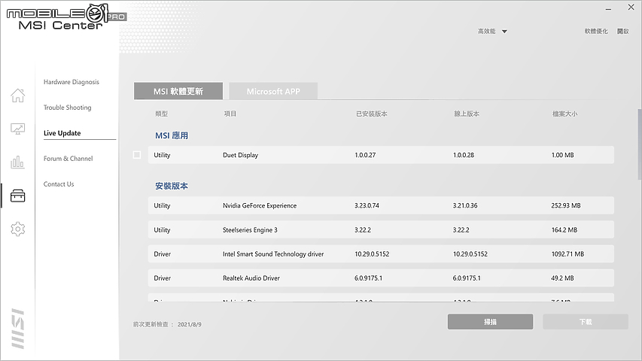Open the monitor performance sidebar icon

click(x=17, y=129)
